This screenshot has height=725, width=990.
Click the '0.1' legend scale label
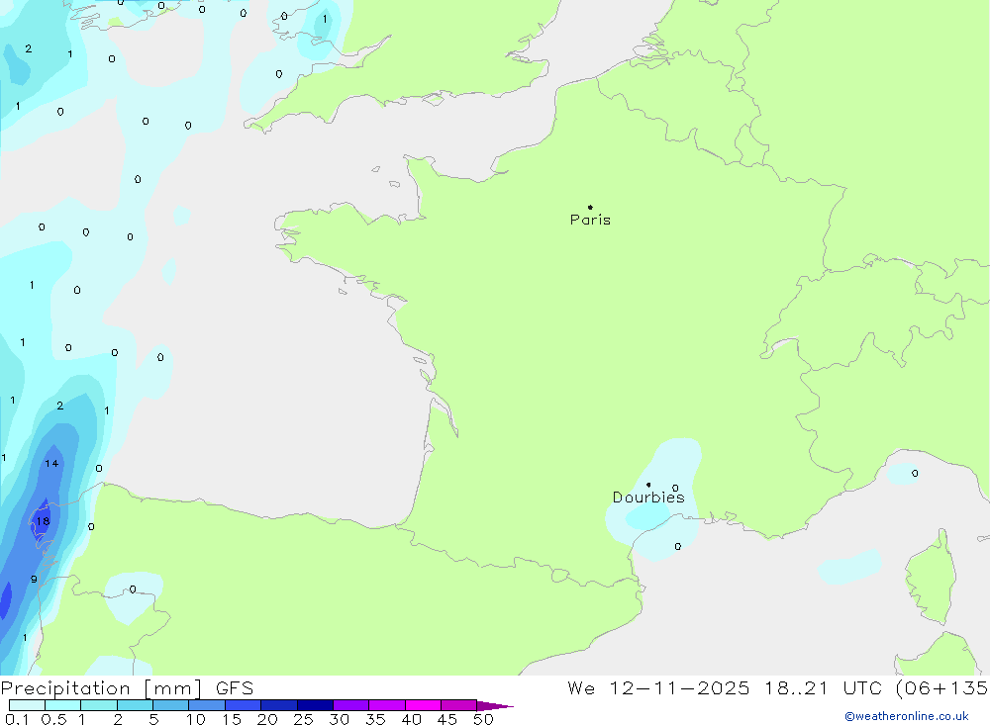pyautogui.click(x=17, y=719)
